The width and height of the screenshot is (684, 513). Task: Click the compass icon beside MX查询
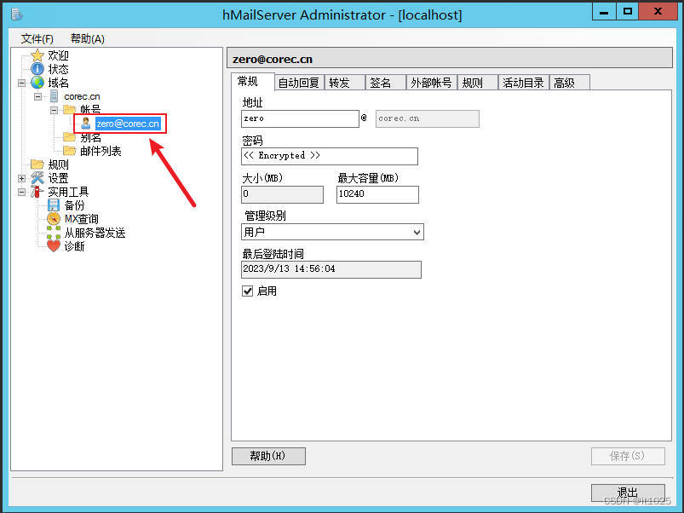tap(54, 218)
